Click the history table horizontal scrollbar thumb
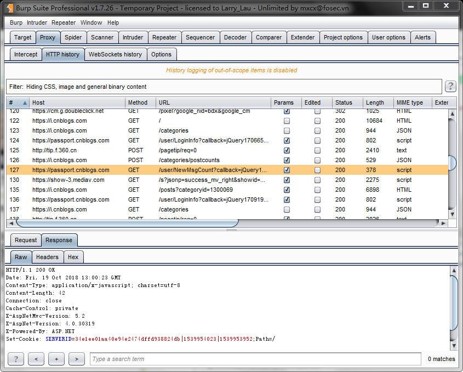 127,223
